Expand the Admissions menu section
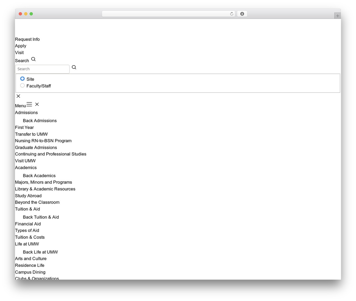 pyautogui.click(x=26, y=112)
